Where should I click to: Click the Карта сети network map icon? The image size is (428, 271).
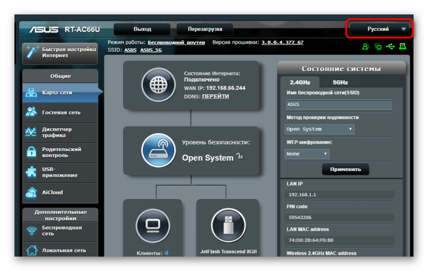31,92
